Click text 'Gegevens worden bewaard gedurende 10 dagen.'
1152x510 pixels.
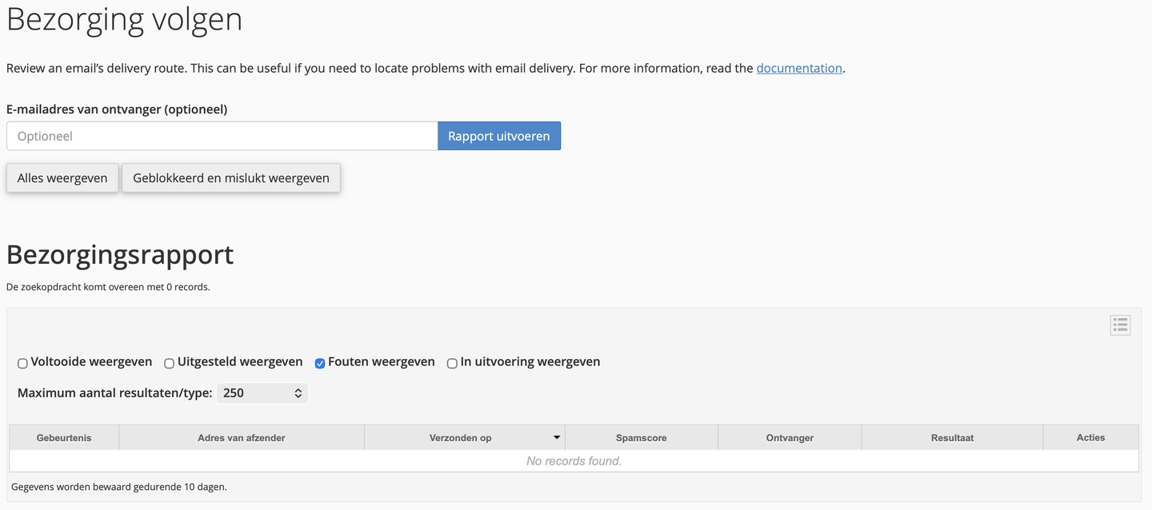pyautogui.click(x=119, y=486)
